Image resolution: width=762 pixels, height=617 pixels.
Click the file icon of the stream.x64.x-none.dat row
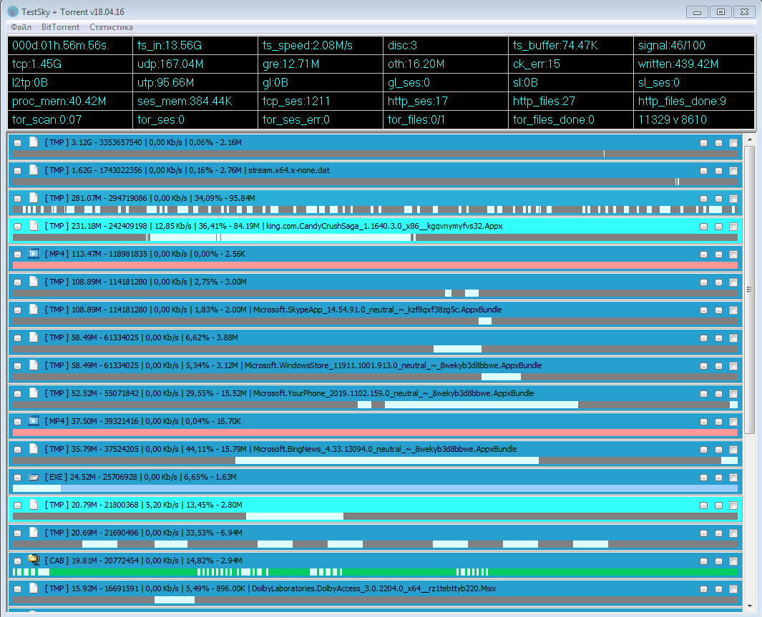click(x=33, y=170)
